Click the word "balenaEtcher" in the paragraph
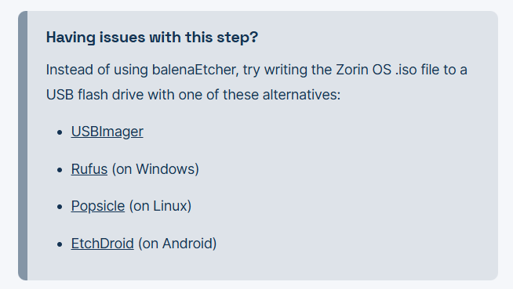The width and height of the screenshot is (513, 289). [195, 70]
